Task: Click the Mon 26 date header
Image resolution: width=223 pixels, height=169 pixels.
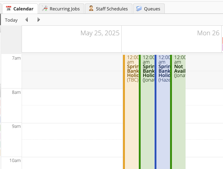Action: [208, 33]
